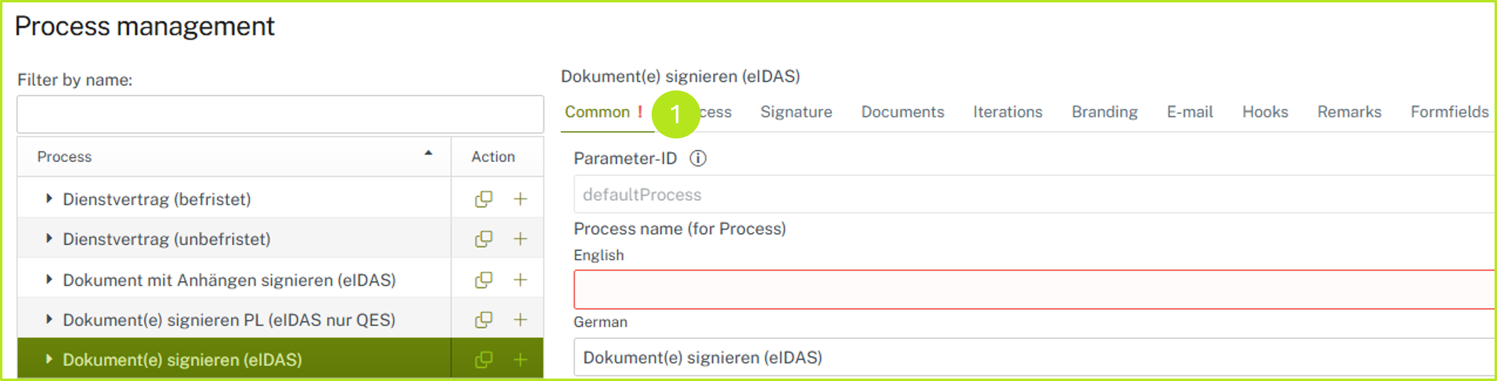1497x381 pixels.
Task: Expand the "Dienstvertrag (unbefristet)" process entry
Action: click(x=49, y=238)
